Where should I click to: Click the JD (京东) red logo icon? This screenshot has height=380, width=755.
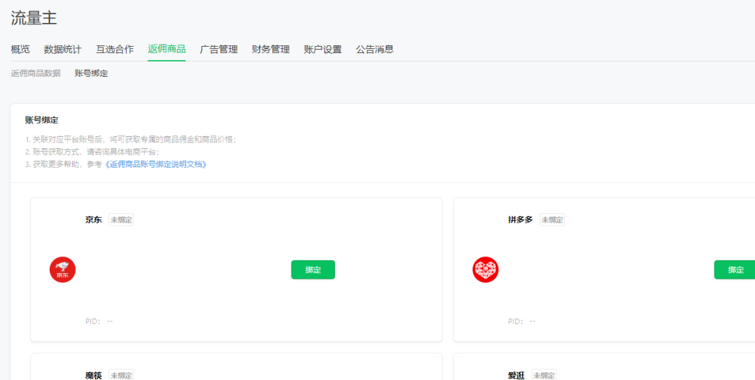(x=62, y=270)
